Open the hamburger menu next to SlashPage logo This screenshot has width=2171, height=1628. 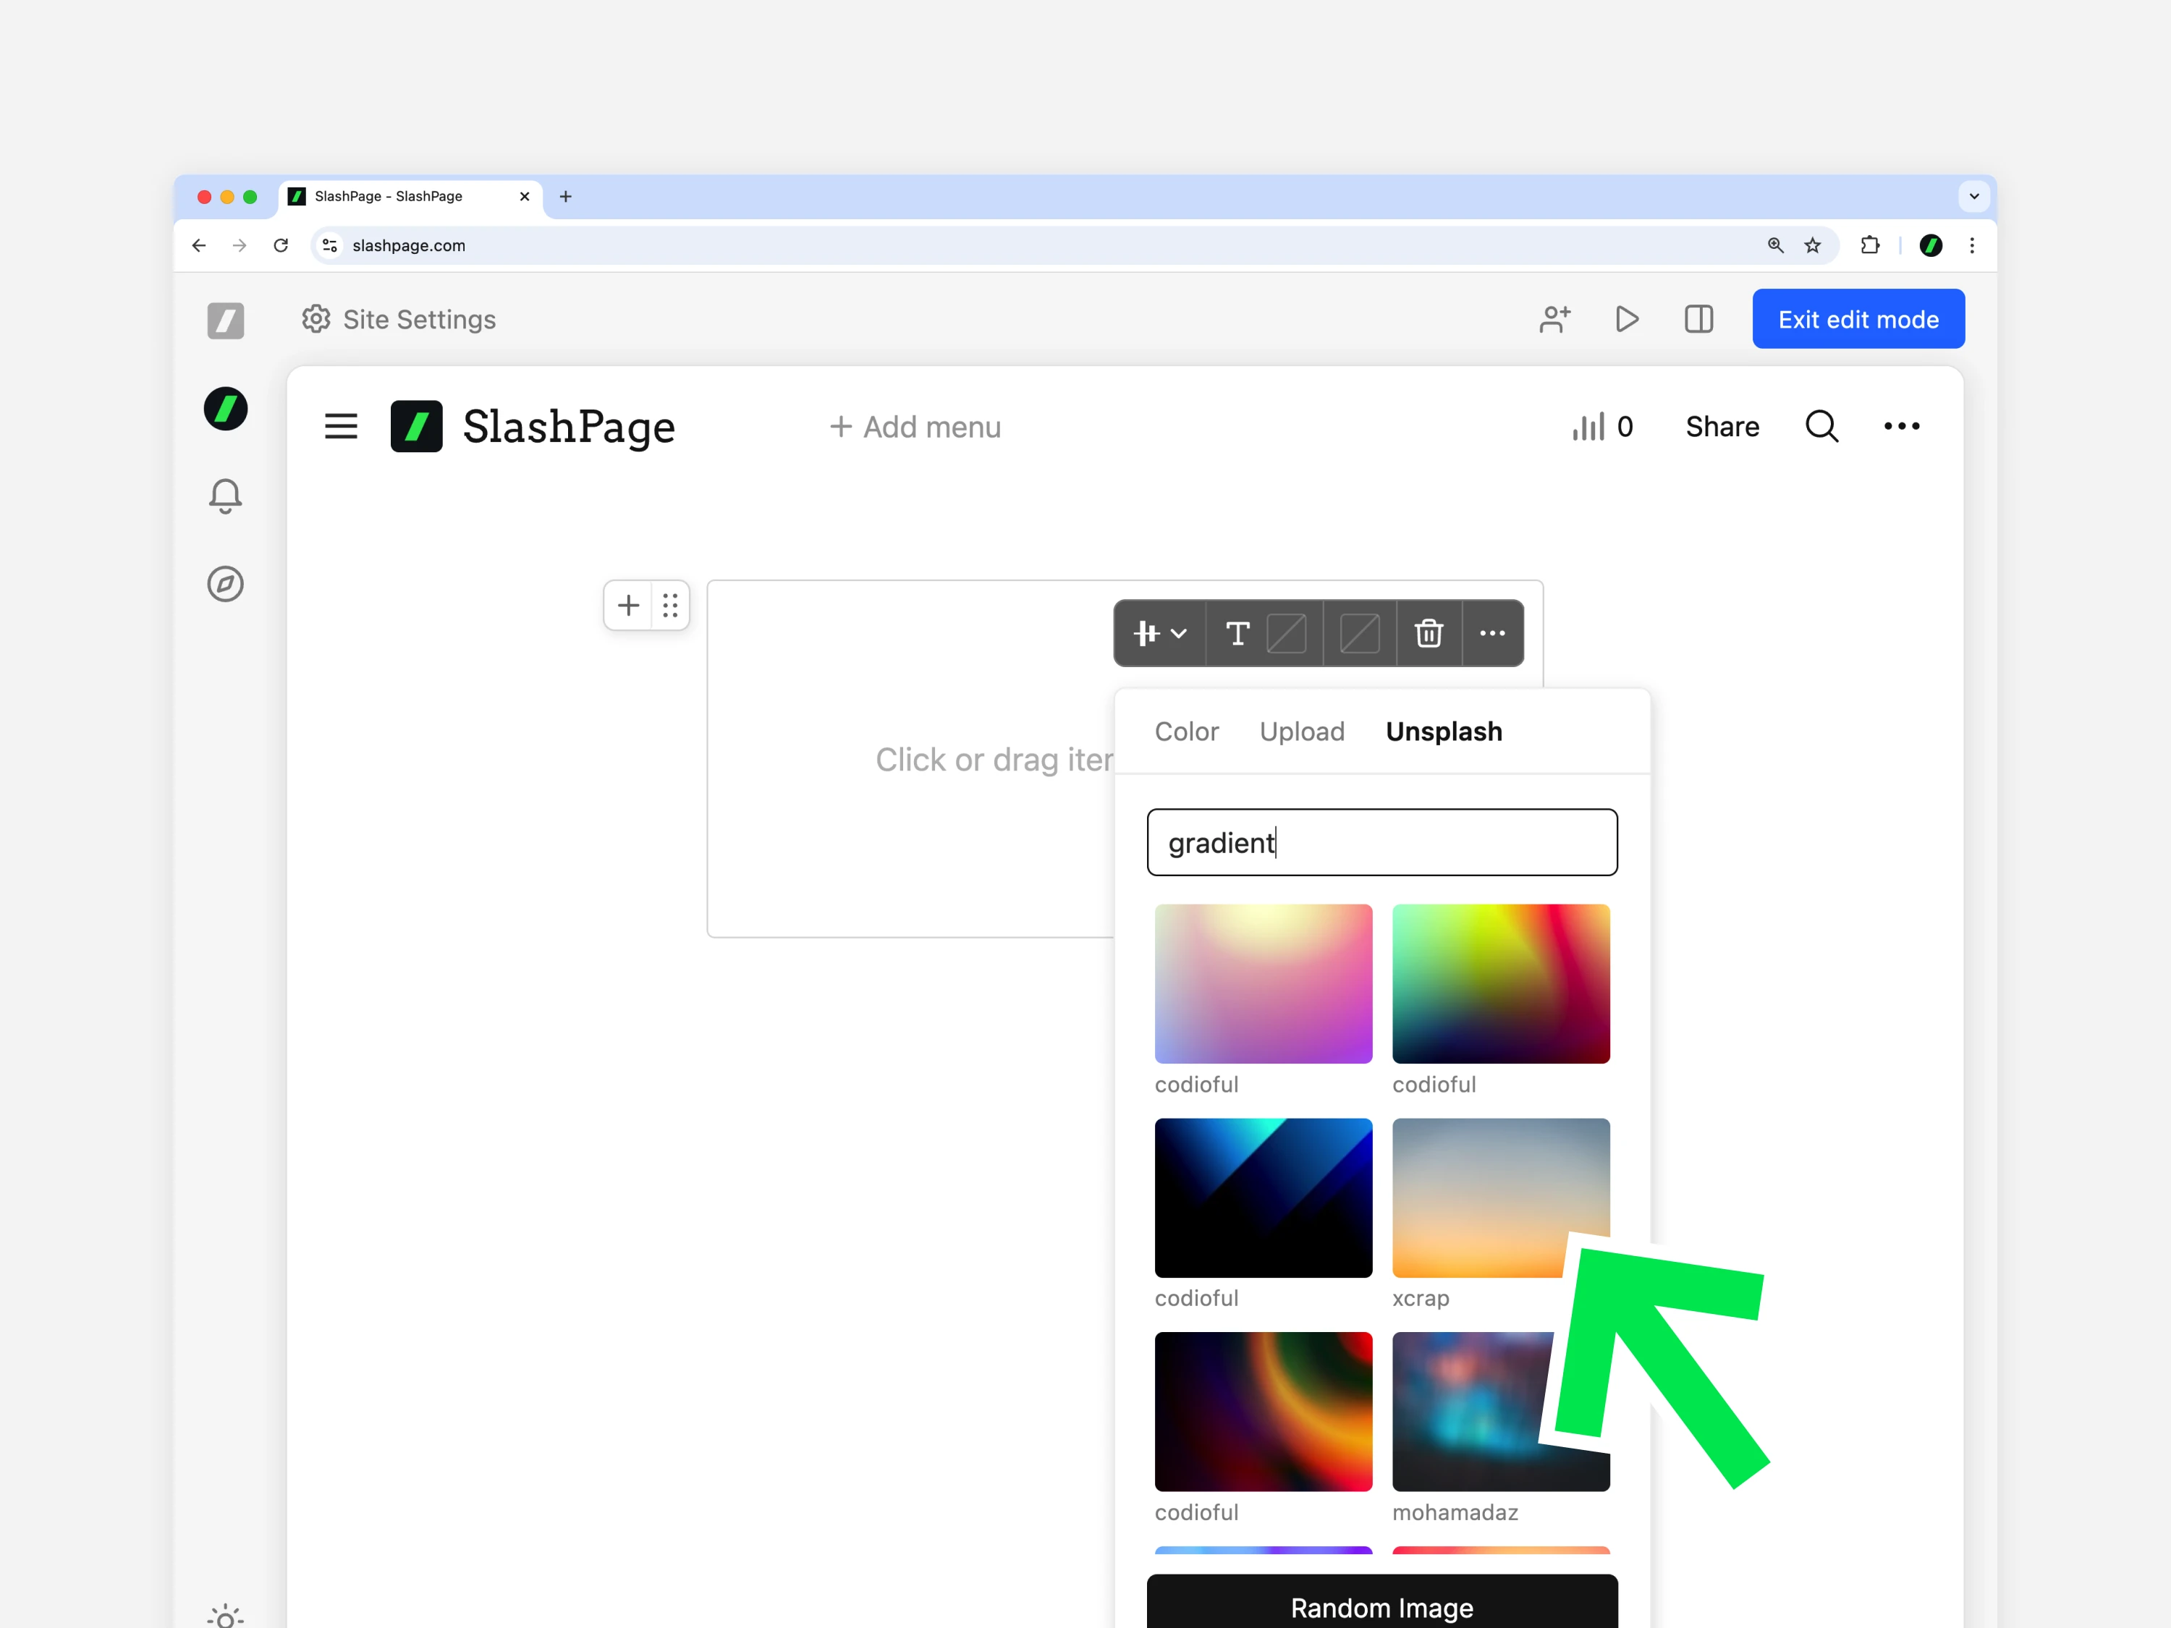click(342, 426)
